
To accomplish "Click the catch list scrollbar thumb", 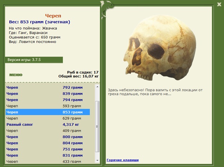I will pos(97,126).
